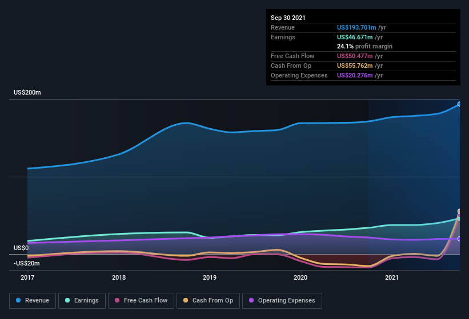
Task: Click the tooltip Operating Expenses row label
Action: pyautogui.click(x=299, y=75)
